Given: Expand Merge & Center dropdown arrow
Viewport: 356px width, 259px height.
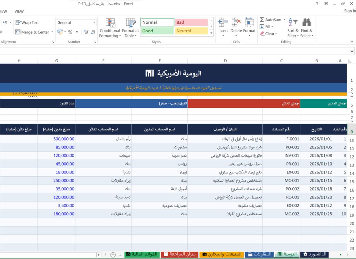Looking at the screenshot, I should click(x=52, y=32).
